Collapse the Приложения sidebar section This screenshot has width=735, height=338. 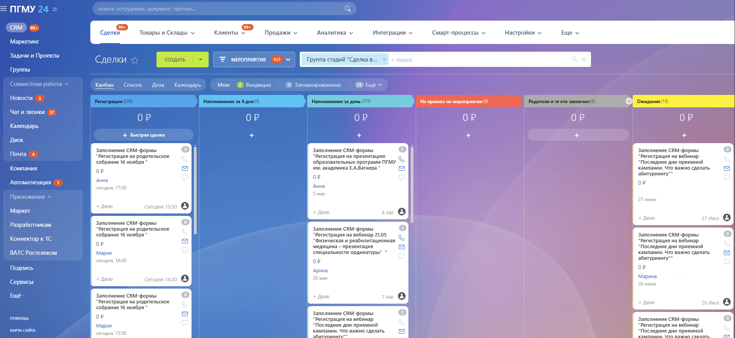point(31,197)
